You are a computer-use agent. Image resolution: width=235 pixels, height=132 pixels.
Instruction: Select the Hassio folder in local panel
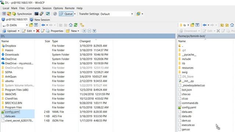9,50
